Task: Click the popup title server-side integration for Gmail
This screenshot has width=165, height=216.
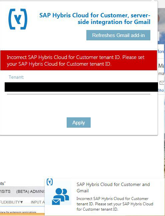Action: coord(95,19)
